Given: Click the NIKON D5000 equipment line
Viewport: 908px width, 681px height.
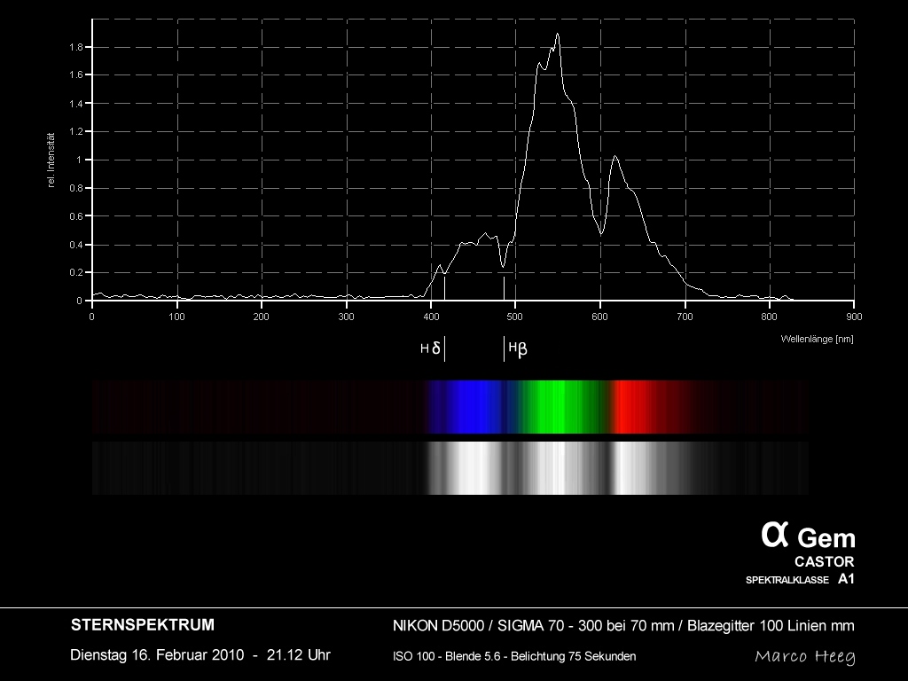Looking at the screenshot, I should (x=622, y=626).
